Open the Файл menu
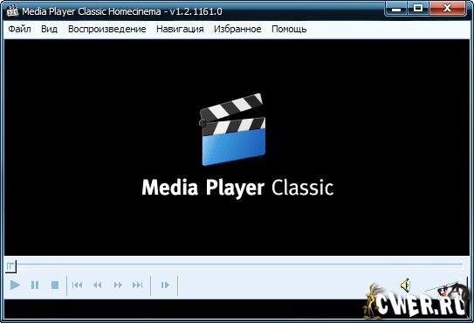 point(19,29)
